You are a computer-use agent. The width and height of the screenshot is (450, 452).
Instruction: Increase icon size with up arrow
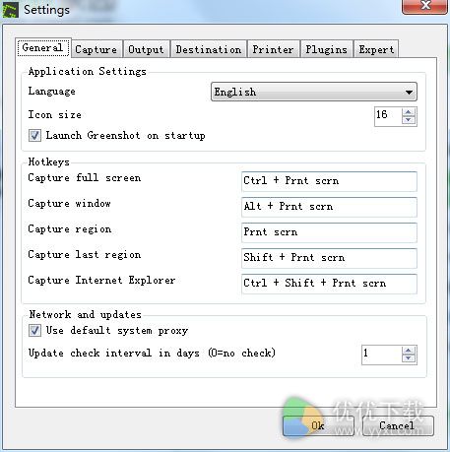pos(409,112)
